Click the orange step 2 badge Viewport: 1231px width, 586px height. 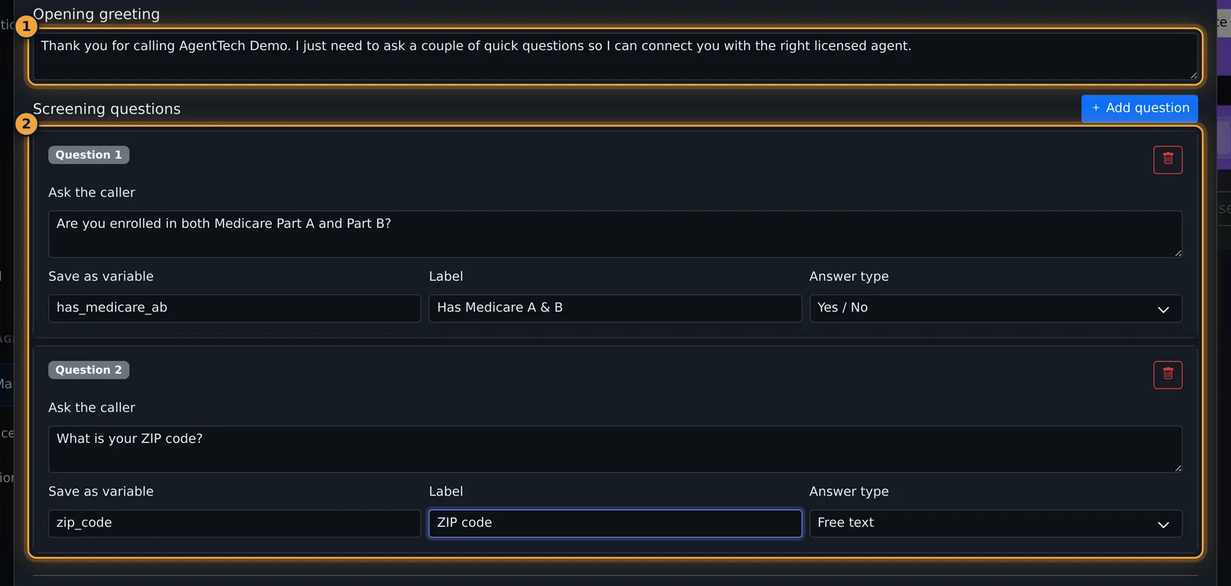click(26, 124)
